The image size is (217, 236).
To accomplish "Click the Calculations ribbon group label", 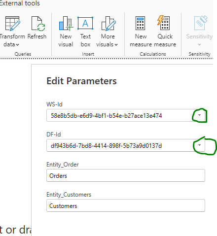I will [x=153, y=54].
